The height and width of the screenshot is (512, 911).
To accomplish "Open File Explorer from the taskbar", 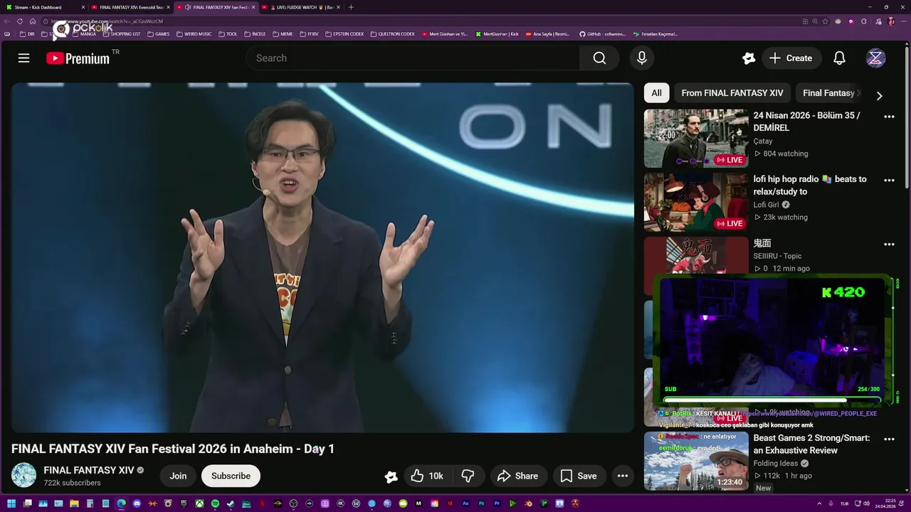I will pyautogui.click(x=74, y=504).
